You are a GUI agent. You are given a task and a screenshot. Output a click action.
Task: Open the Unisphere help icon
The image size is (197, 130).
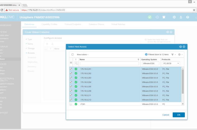[x=188, y=17]
